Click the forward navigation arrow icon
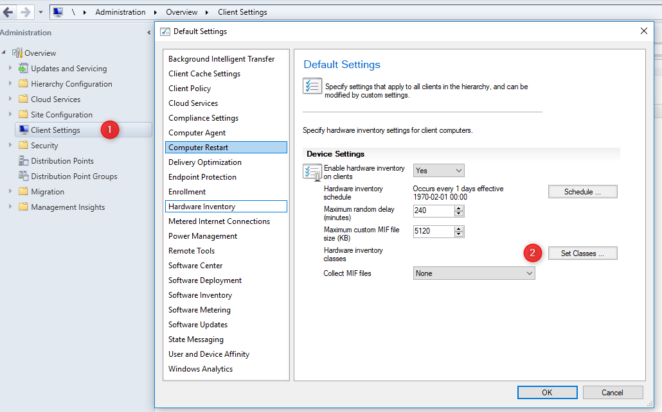The height and width of the screenshot is (412, 662). 25,12
